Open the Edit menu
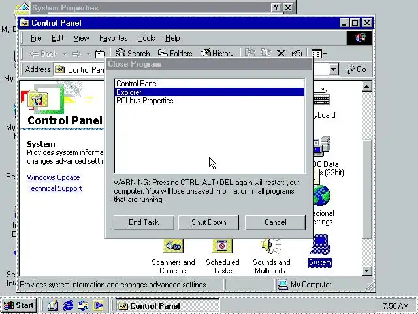This screenshot has width=418, height=314. click(x=57, y=38)
